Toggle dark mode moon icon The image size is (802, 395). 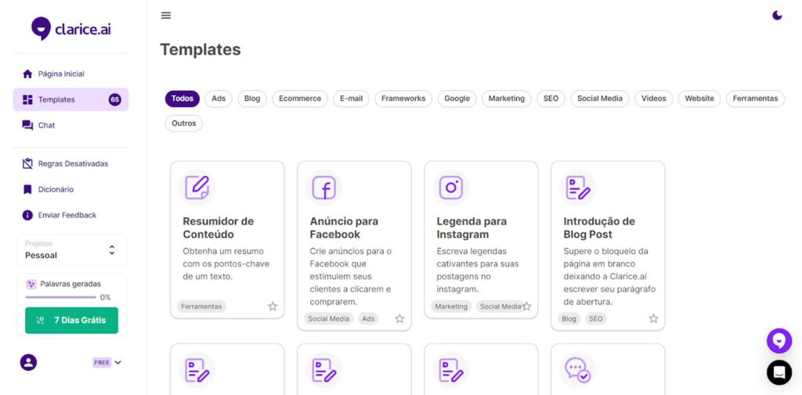[x=777, y=16]
